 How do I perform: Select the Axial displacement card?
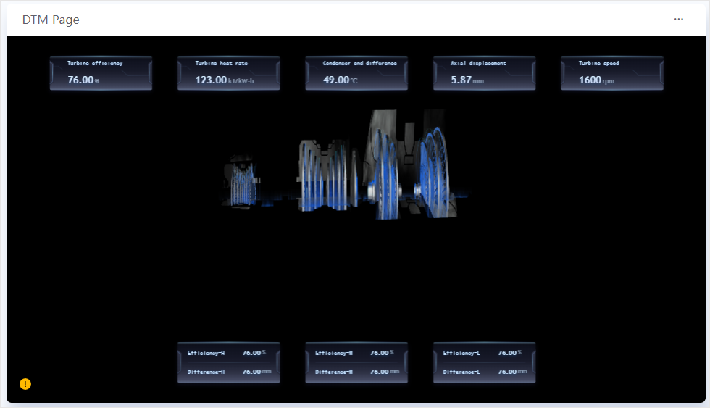pos(484,73)
